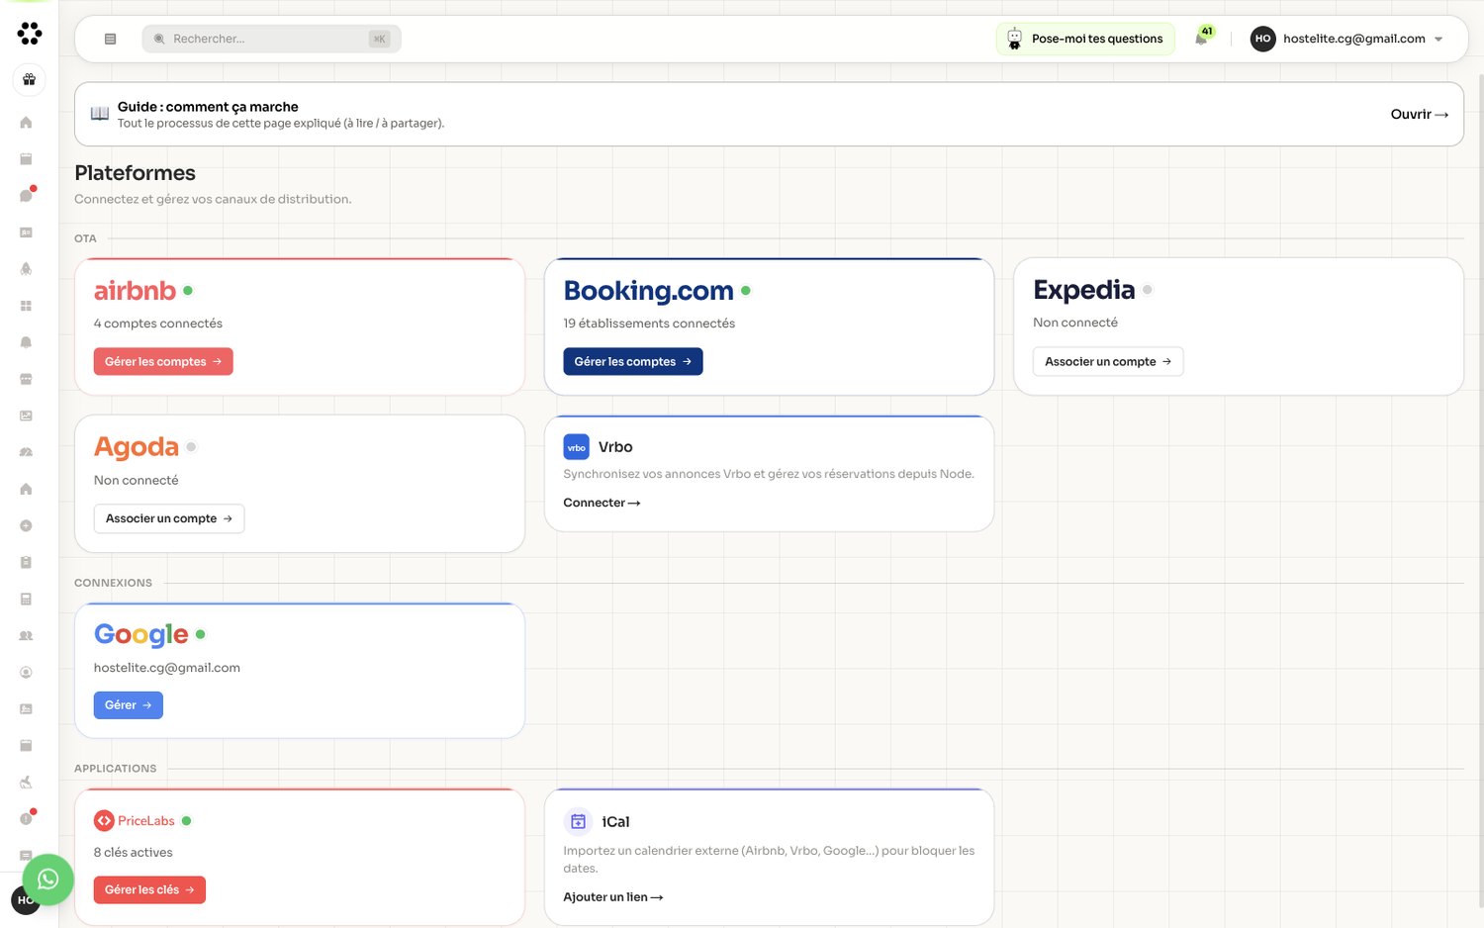Image resolution: width=1484 pixels, height=928 pixels.
Task: Click Expedia Associer un compte button
Action: tap(1108, 361)
